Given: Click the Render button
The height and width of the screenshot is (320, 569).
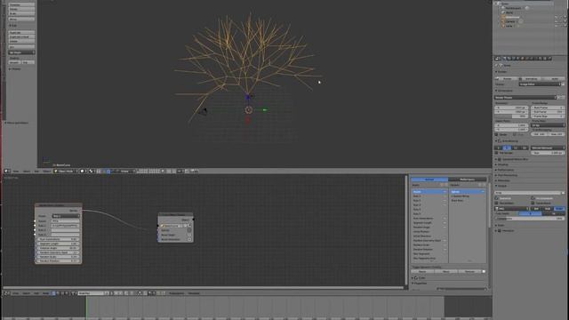Looking at the screenshot, I should click(507, 79).
